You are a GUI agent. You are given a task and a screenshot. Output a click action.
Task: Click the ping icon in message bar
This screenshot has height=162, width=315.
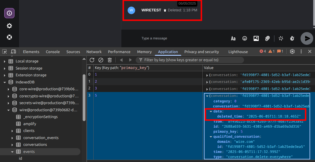(x=281, y=38)
